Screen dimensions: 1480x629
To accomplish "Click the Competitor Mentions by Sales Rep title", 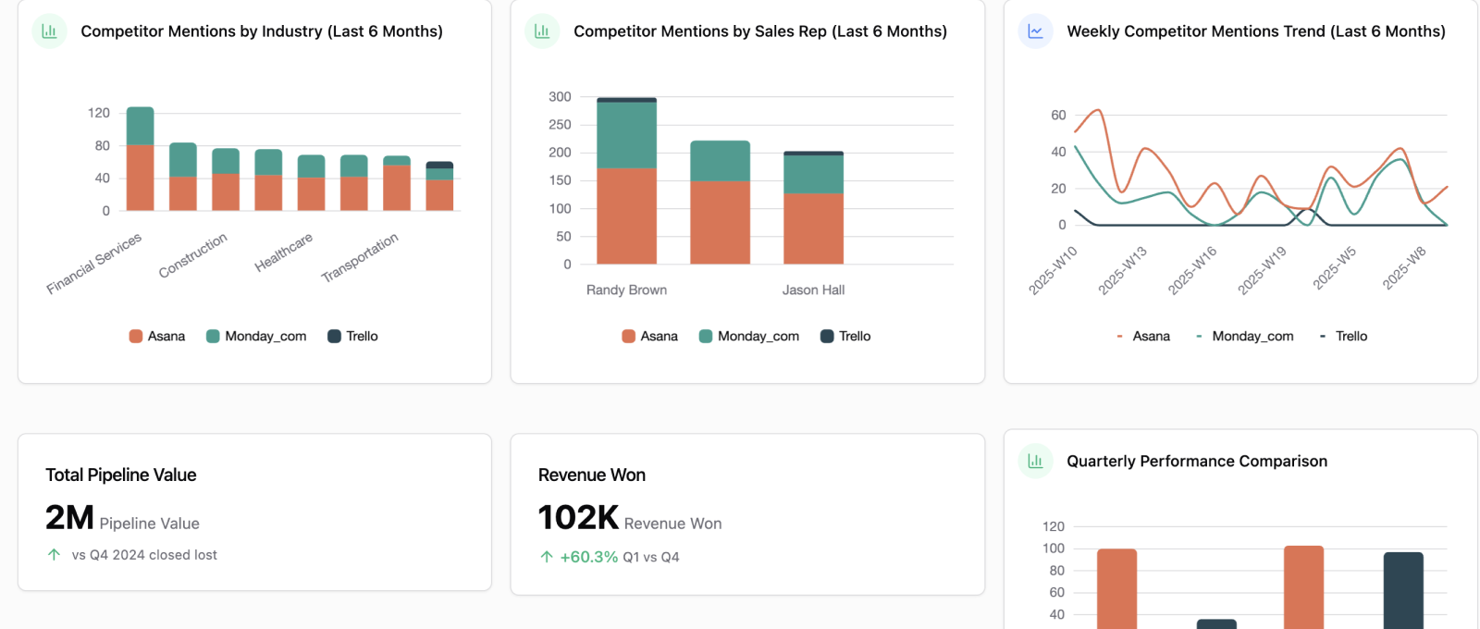I will pyautogui.click(x=760, y=31).
